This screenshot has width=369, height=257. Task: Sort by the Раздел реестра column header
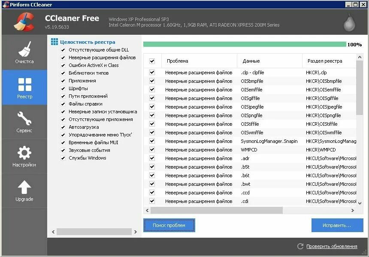[x=329, y=61]
